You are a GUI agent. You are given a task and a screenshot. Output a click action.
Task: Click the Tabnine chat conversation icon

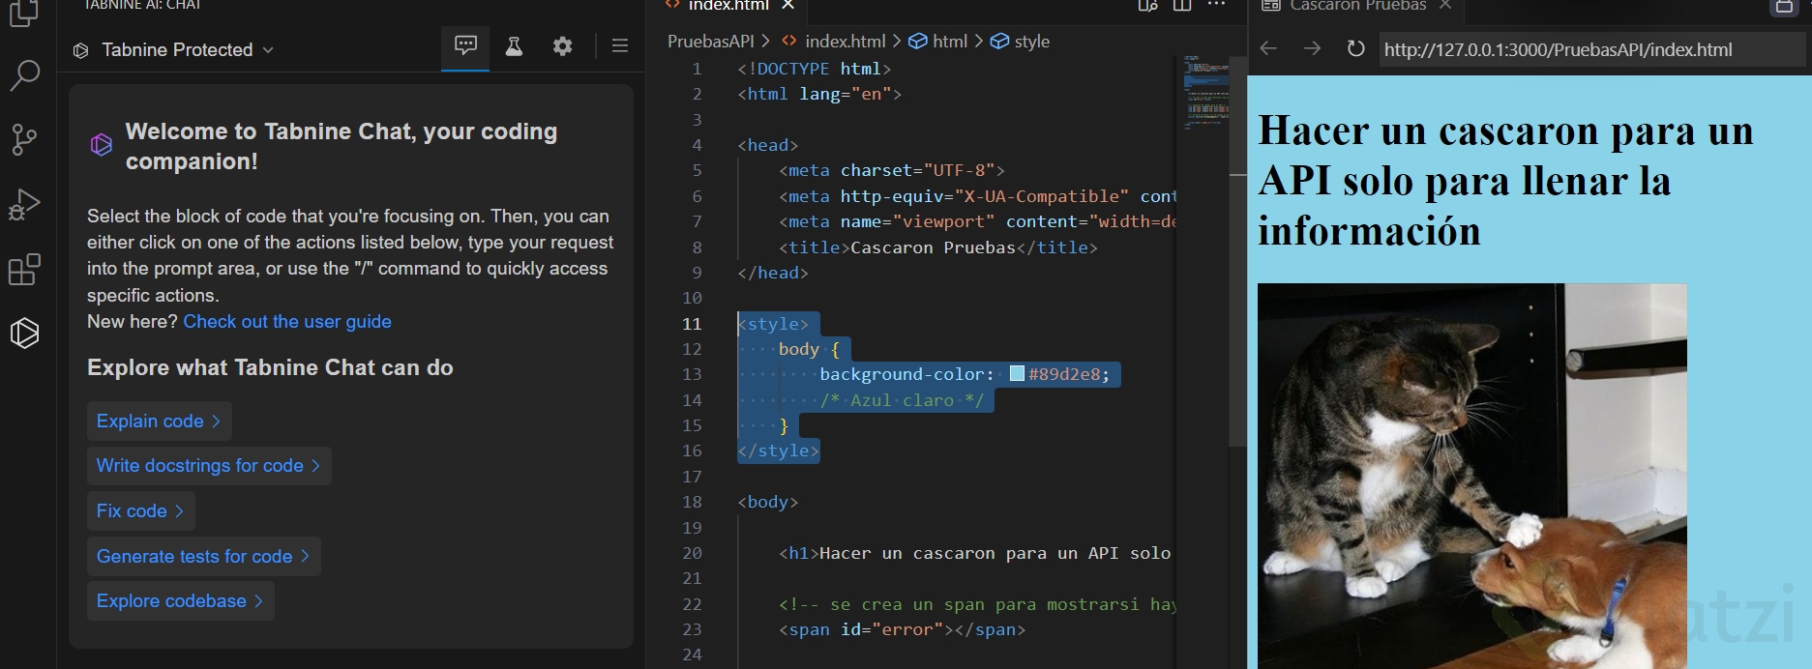coord(465,45)
